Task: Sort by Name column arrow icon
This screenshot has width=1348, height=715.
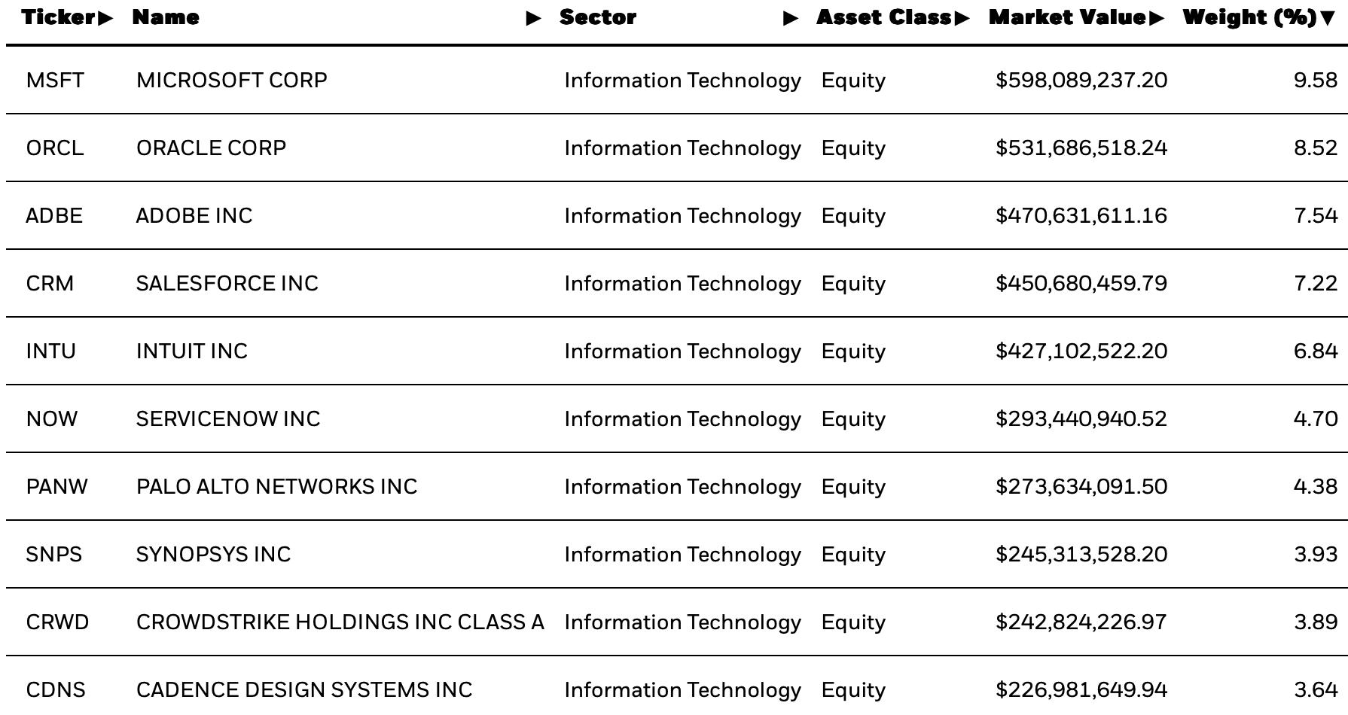Action: (x=533, y=18)
